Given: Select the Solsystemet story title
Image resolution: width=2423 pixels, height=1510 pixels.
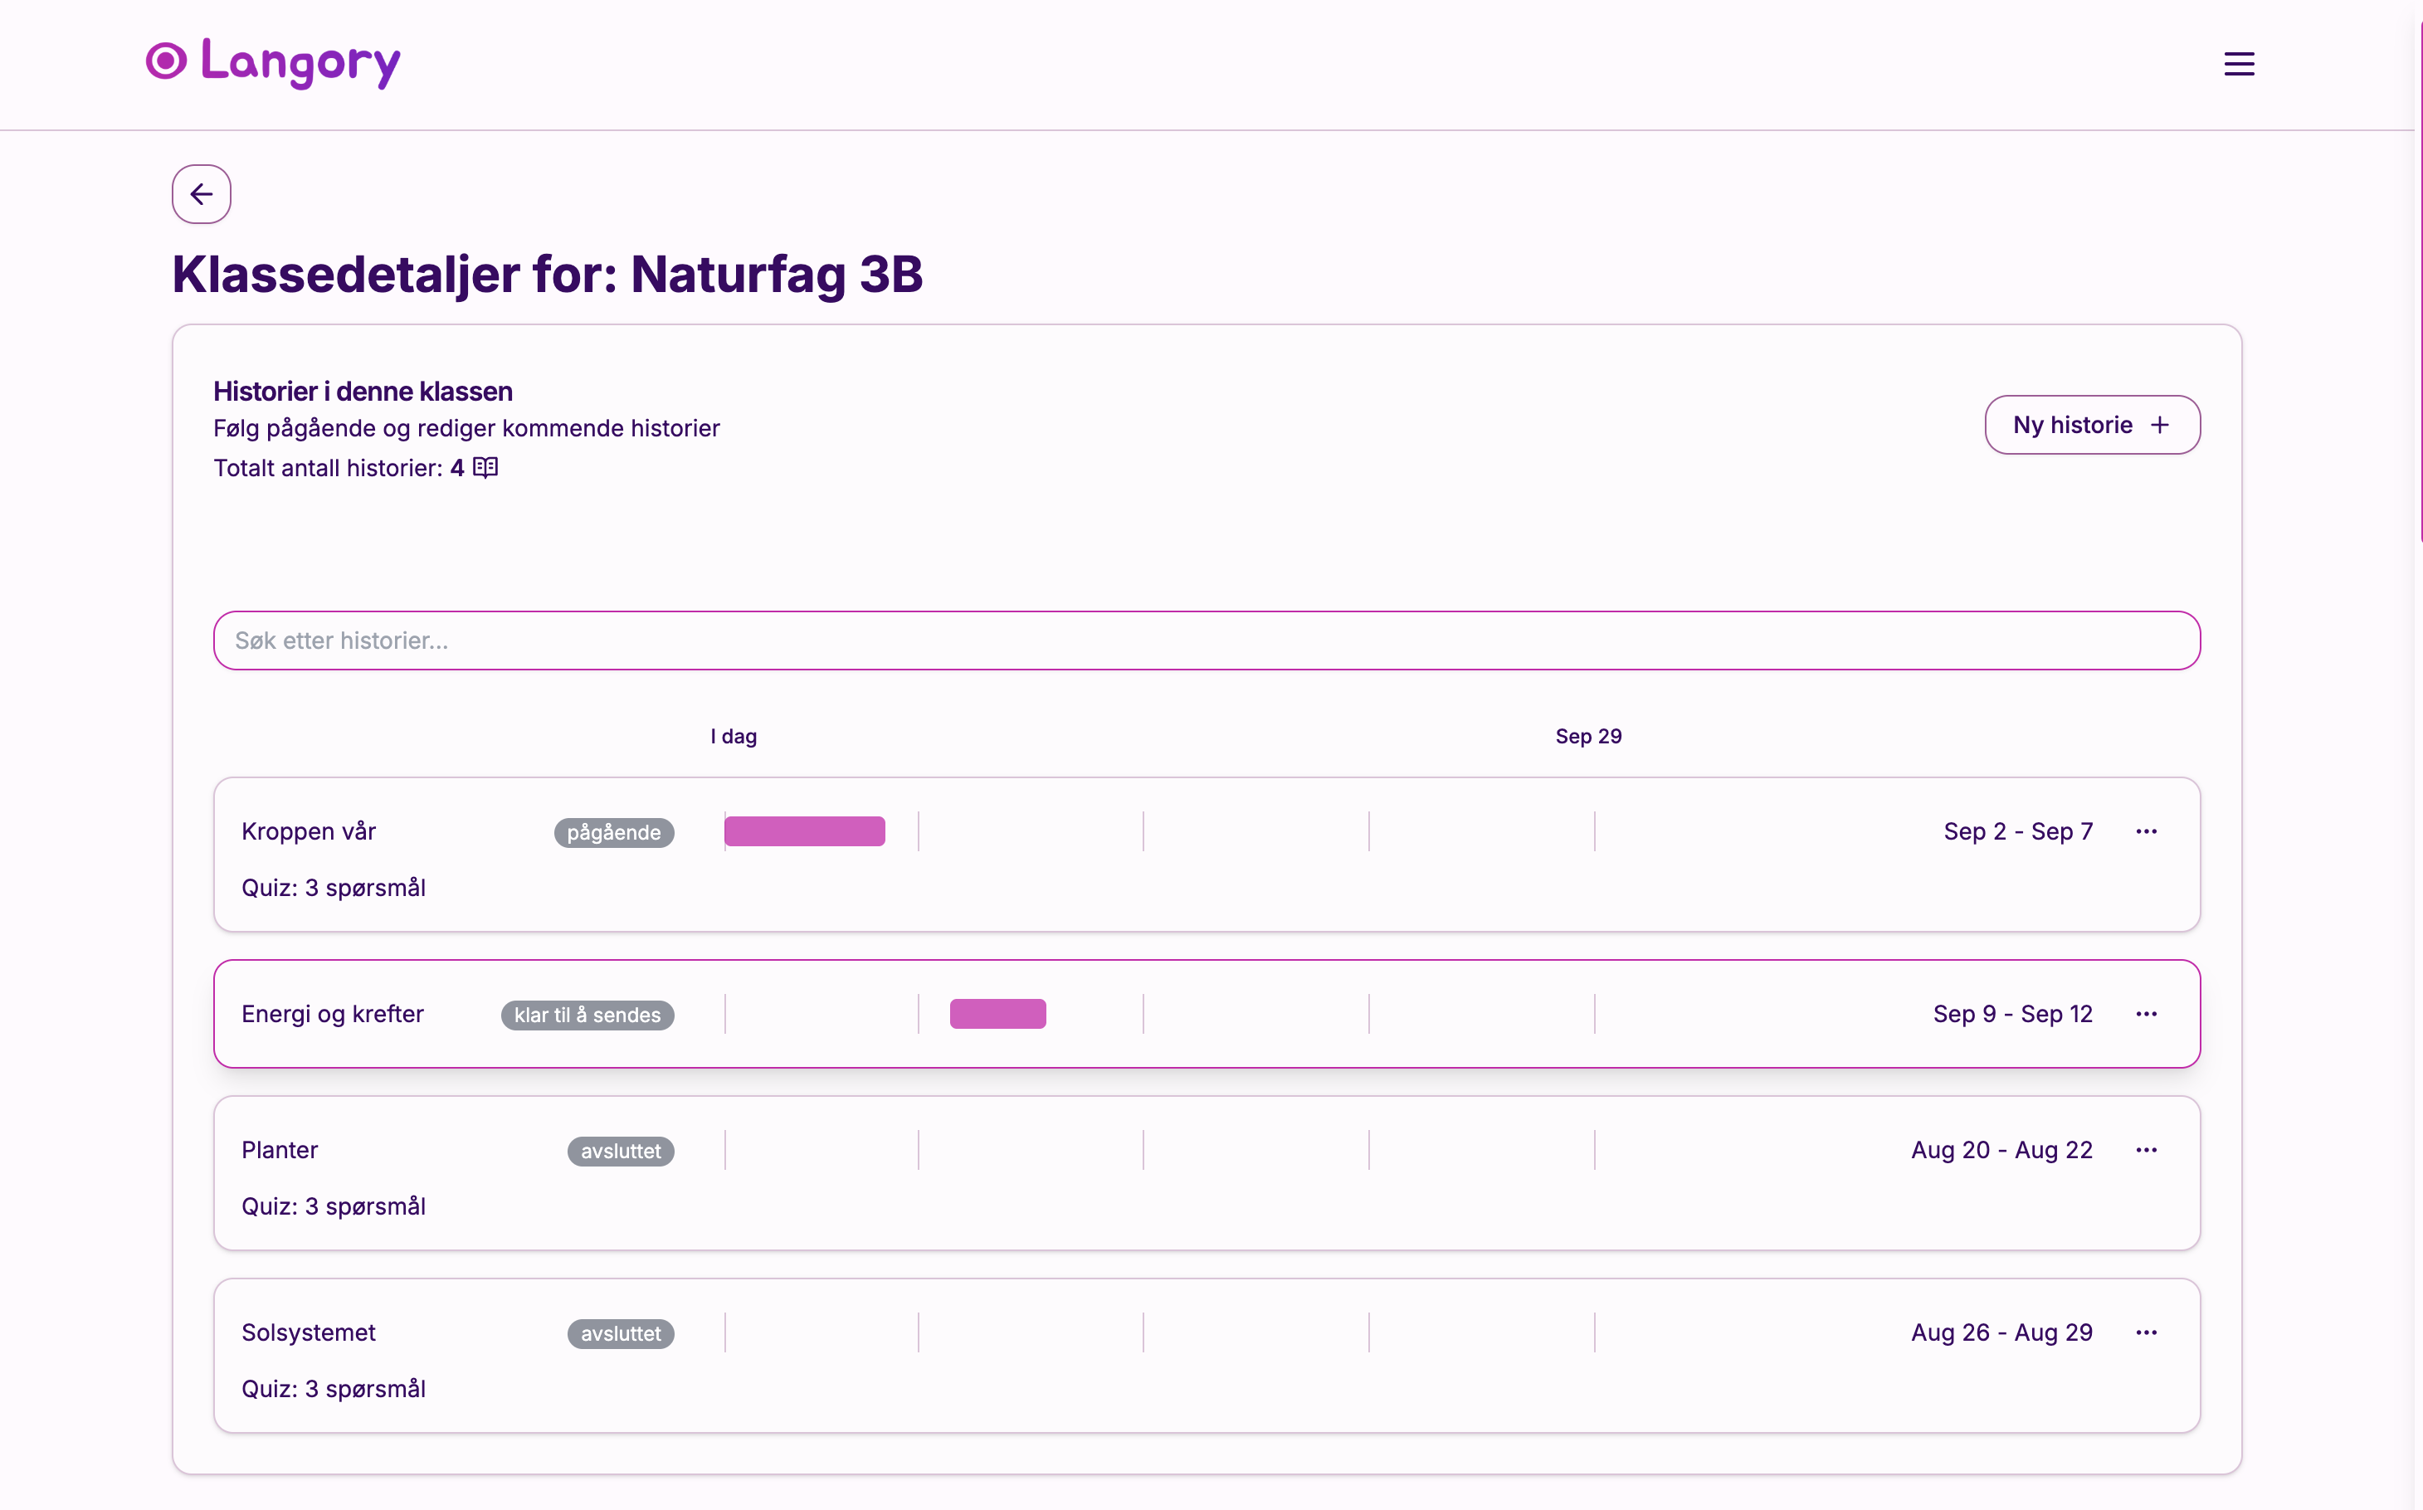Looking at the screenshot, I should click(x=309, y=1332).
